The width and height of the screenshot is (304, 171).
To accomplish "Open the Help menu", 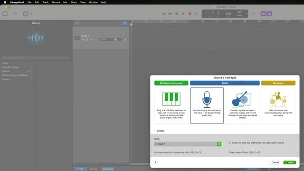I will [x=104, y=2].
